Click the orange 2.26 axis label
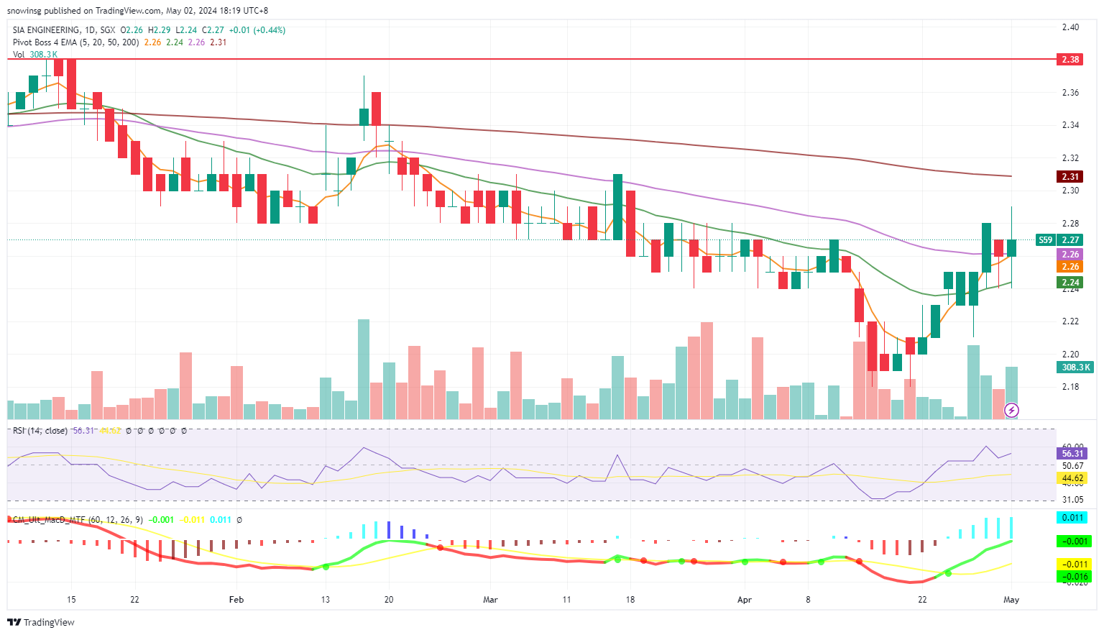This screenshot has width=1104, height=635. [1071, 267]
